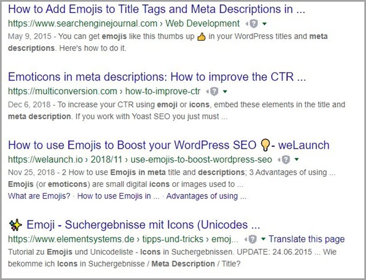Screen dimensions: 366x280
Task: Click the question-mark badge beside elementsystems.de URL
Action: point(253,239)
